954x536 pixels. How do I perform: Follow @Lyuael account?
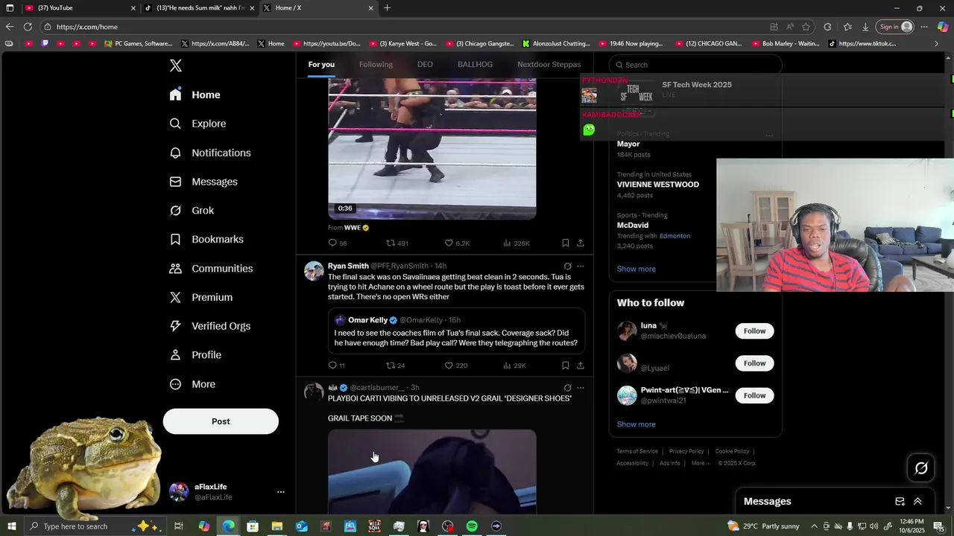754,363
